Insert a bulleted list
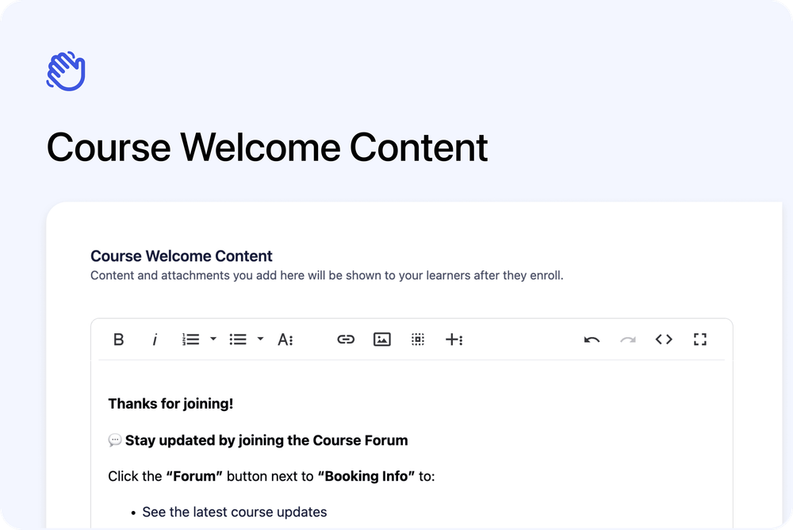Image resolution: width=793 pixels, height=530 pixels. pyautogui.click(x=237, y=339)
